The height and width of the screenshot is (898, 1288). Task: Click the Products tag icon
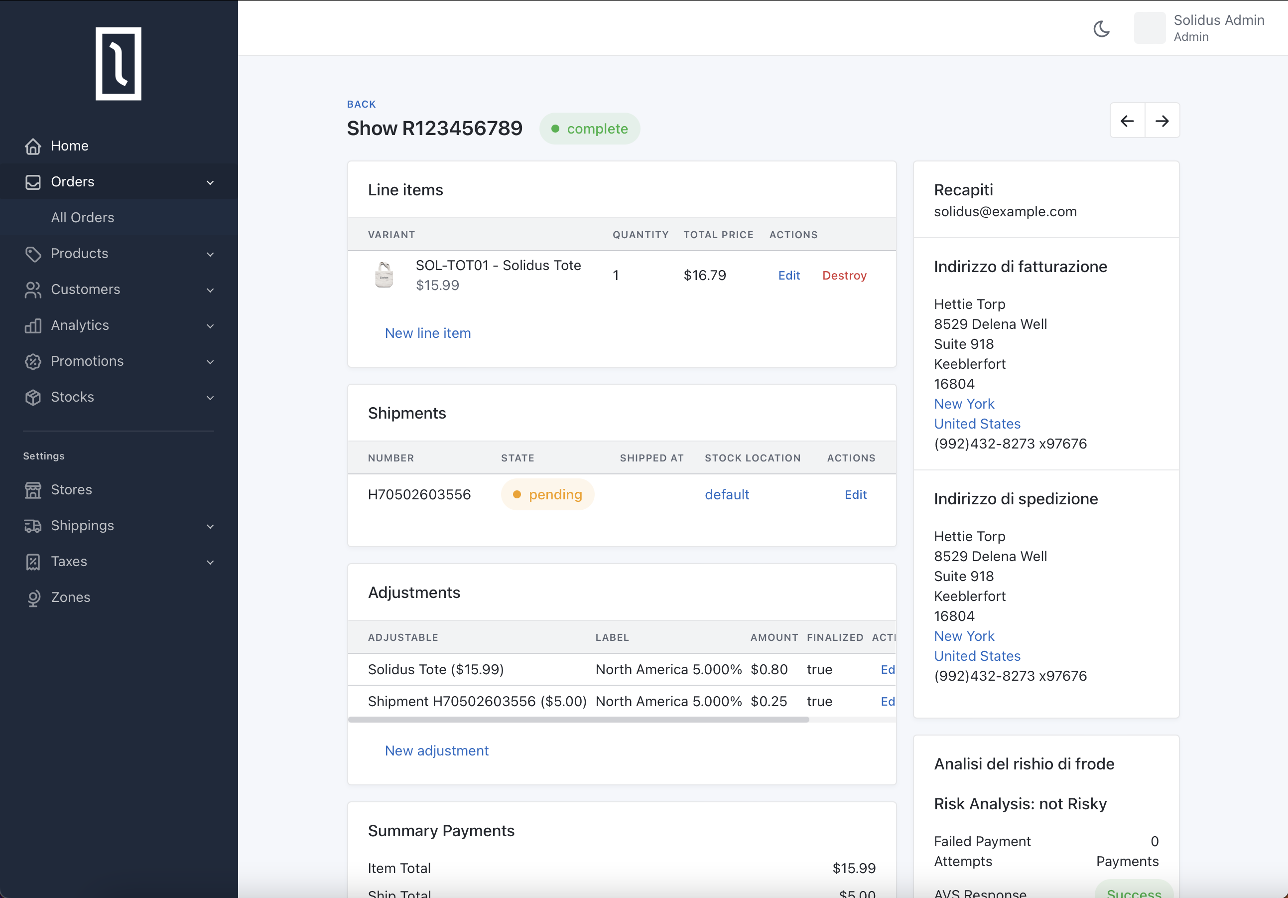[x=33, y=254]
